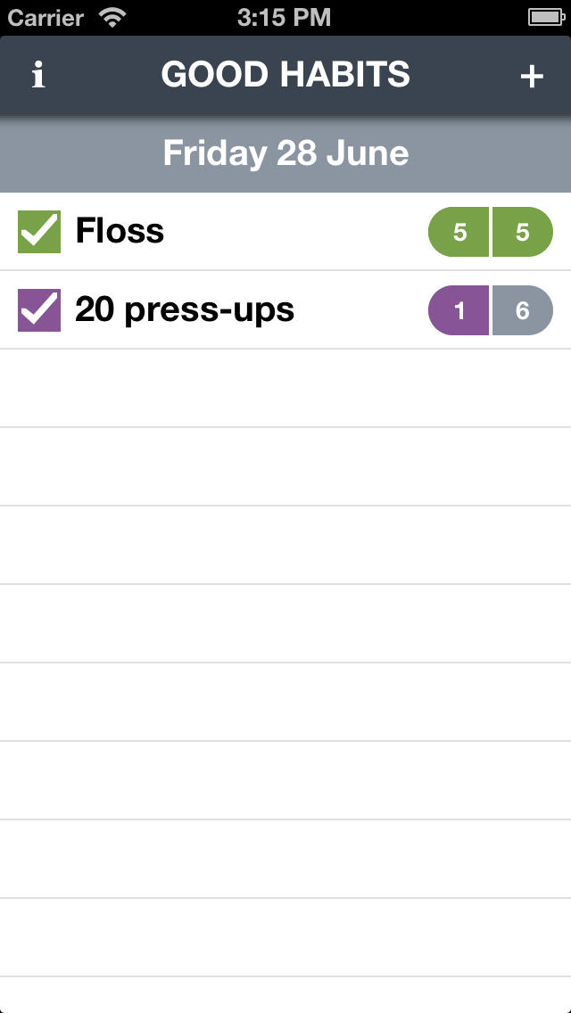Image resolution: width=571 pixels, height=1013 pixels.
Task: Tap the battery indicator icon
Action: click(546, 18)
